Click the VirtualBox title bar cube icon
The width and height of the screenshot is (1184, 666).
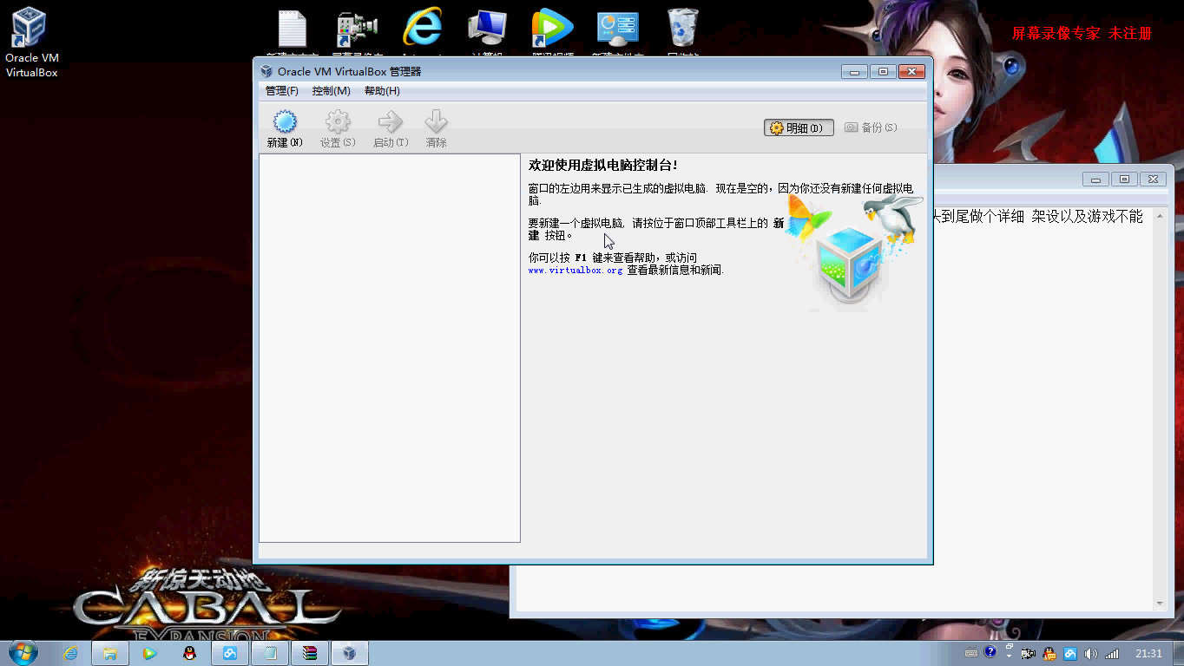(x=266, y=71)
